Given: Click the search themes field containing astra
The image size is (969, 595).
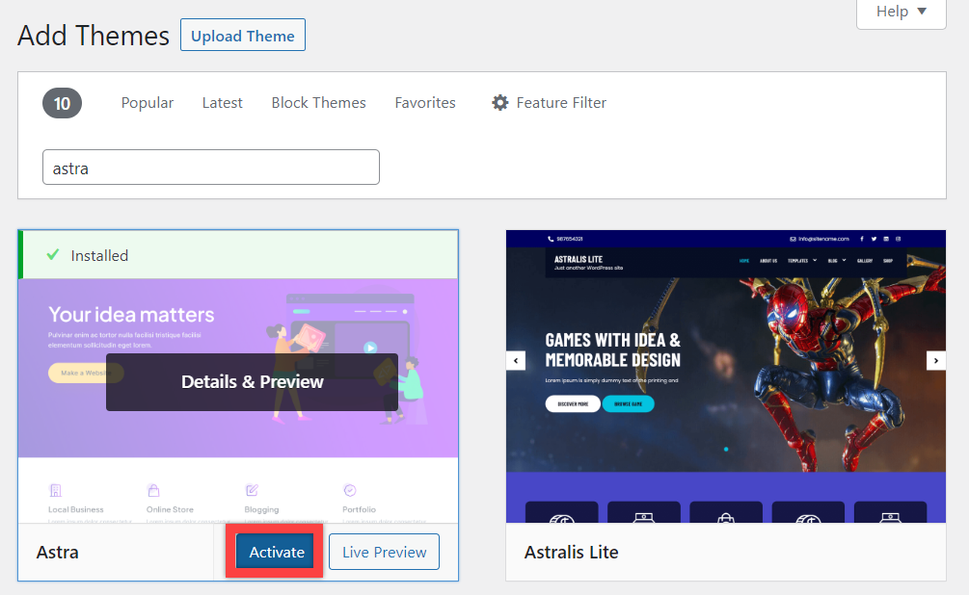Looking at the screenshot, I should tap(211, 168).
